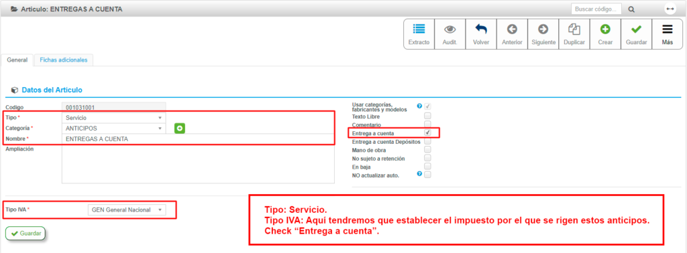Toggle the width expand arrows icon
This screenshot has height=253, width=687.
[670, 9]
